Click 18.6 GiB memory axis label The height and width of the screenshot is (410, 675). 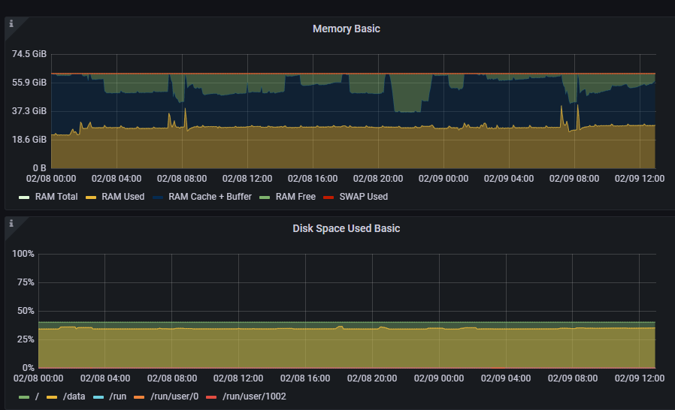click(x=29, y=140)
